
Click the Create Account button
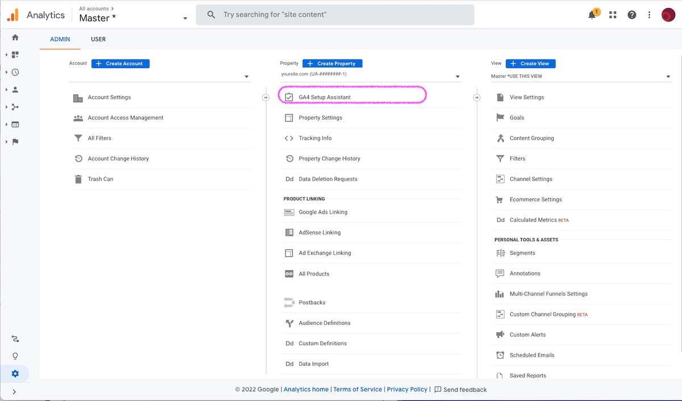[x=120, y=64]
